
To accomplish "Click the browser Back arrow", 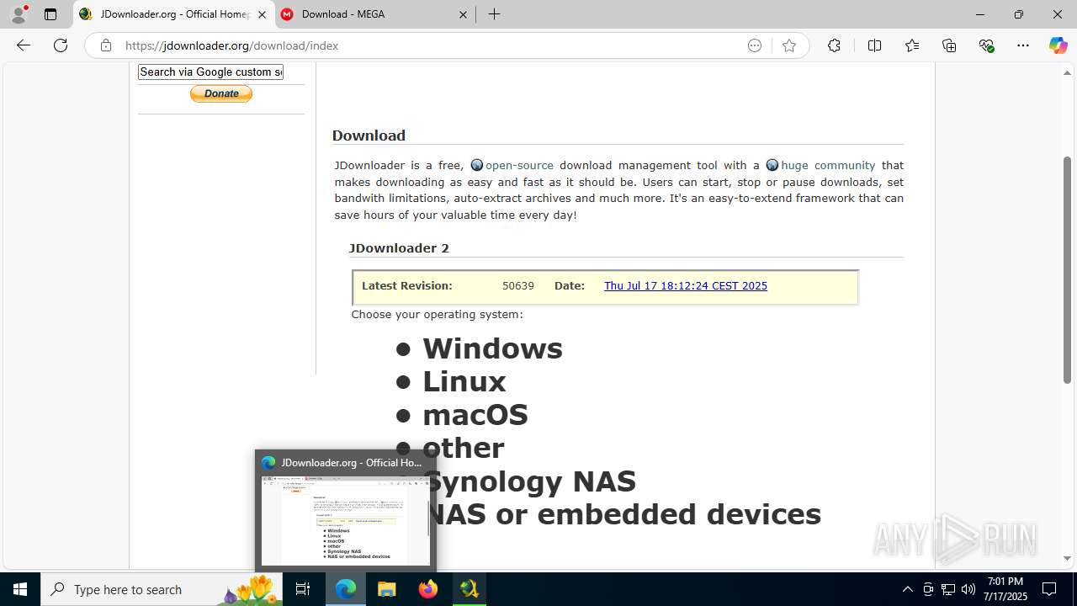I will point(24,45).
